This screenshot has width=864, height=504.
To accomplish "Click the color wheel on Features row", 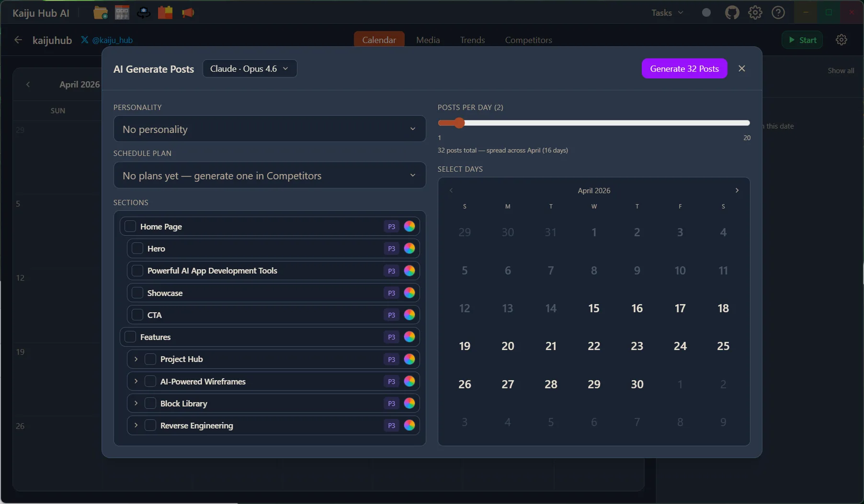I will tap(409, 337).
